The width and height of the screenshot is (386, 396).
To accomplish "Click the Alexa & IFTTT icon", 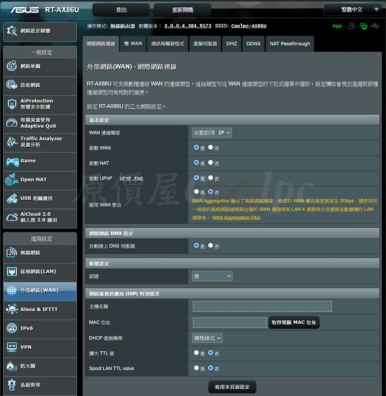I will tap(12, 309).
